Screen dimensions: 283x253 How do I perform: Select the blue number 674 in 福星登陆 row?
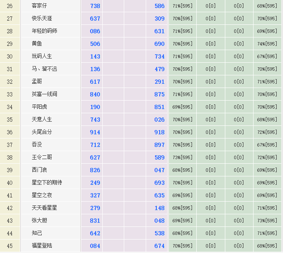pos(159,246)
